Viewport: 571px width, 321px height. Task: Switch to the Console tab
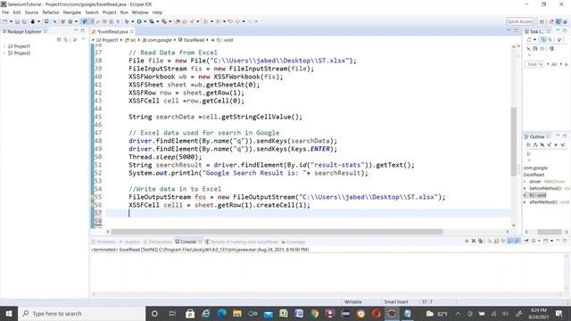pos(188,242)
